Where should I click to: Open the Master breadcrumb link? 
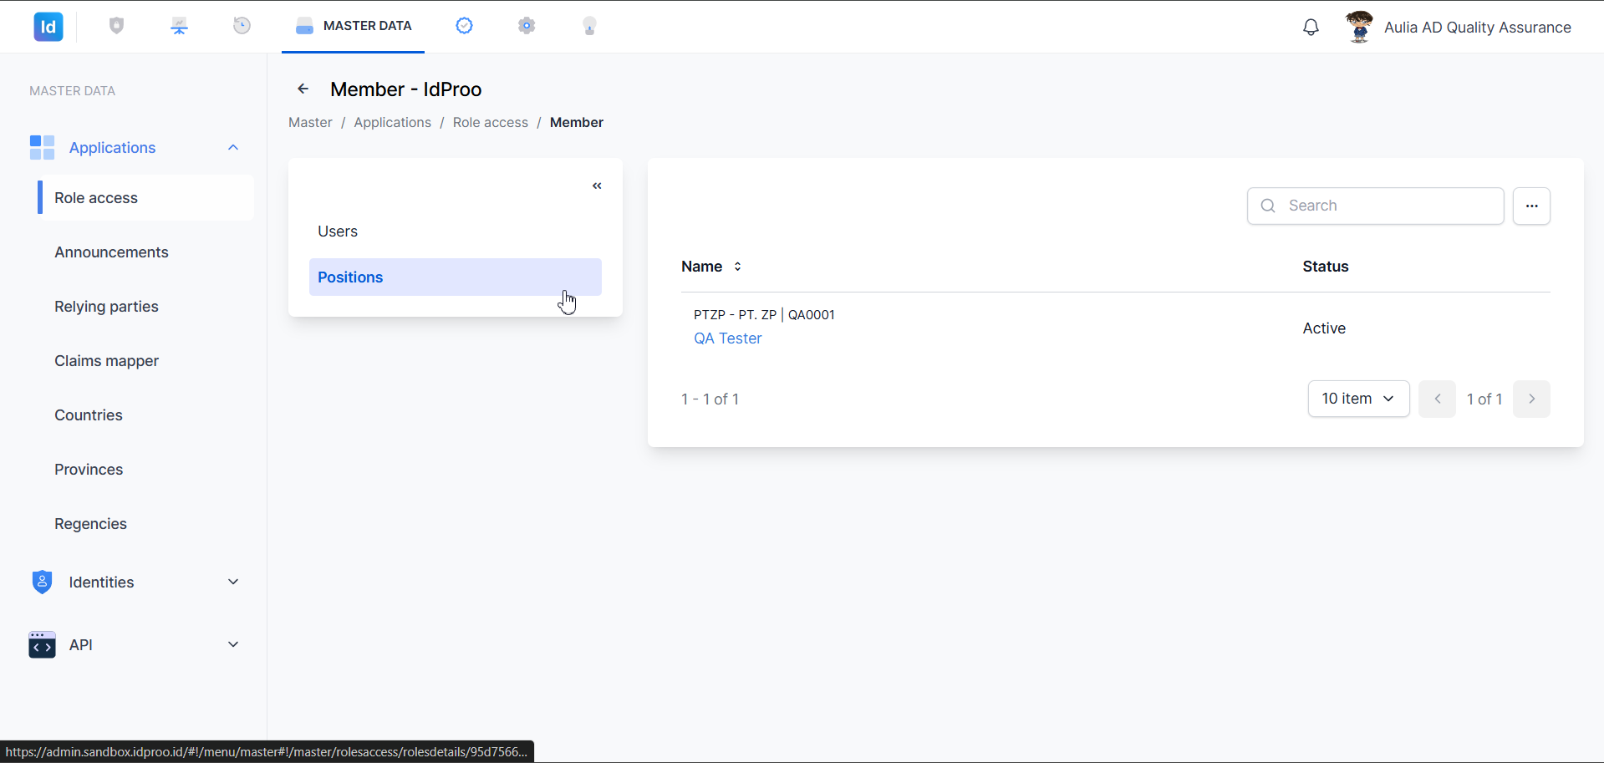[x=310, y=122]
